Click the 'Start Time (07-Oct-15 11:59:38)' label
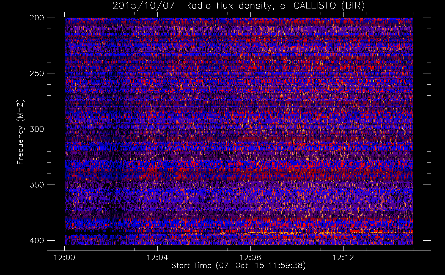 pyautogui.click(x=238, y=266)
